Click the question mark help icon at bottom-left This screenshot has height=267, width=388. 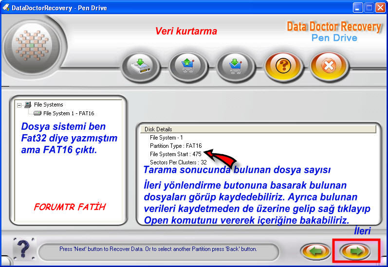(24, 249)
